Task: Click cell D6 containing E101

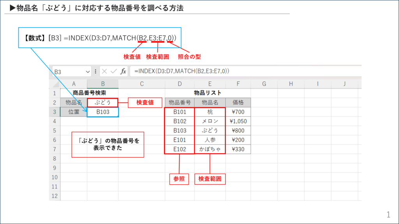Action: tap(180, 140)
